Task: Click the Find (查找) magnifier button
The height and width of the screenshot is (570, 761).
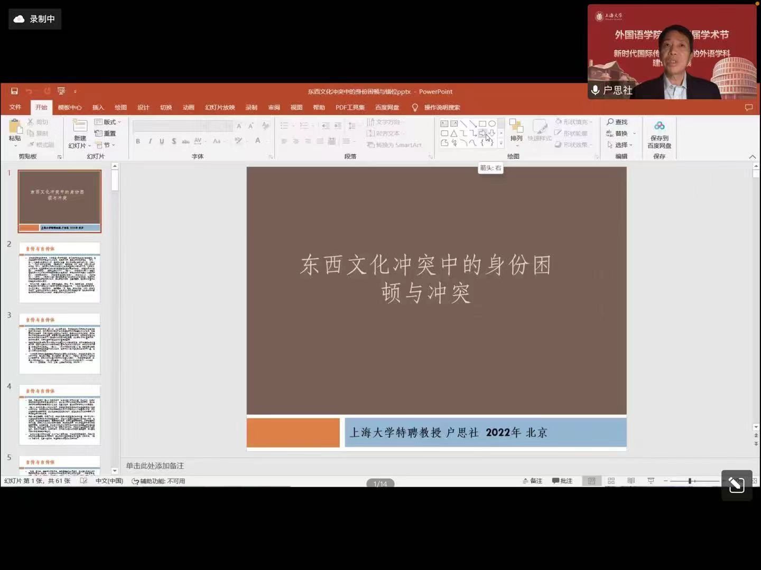Action: (x=617, y=122)
